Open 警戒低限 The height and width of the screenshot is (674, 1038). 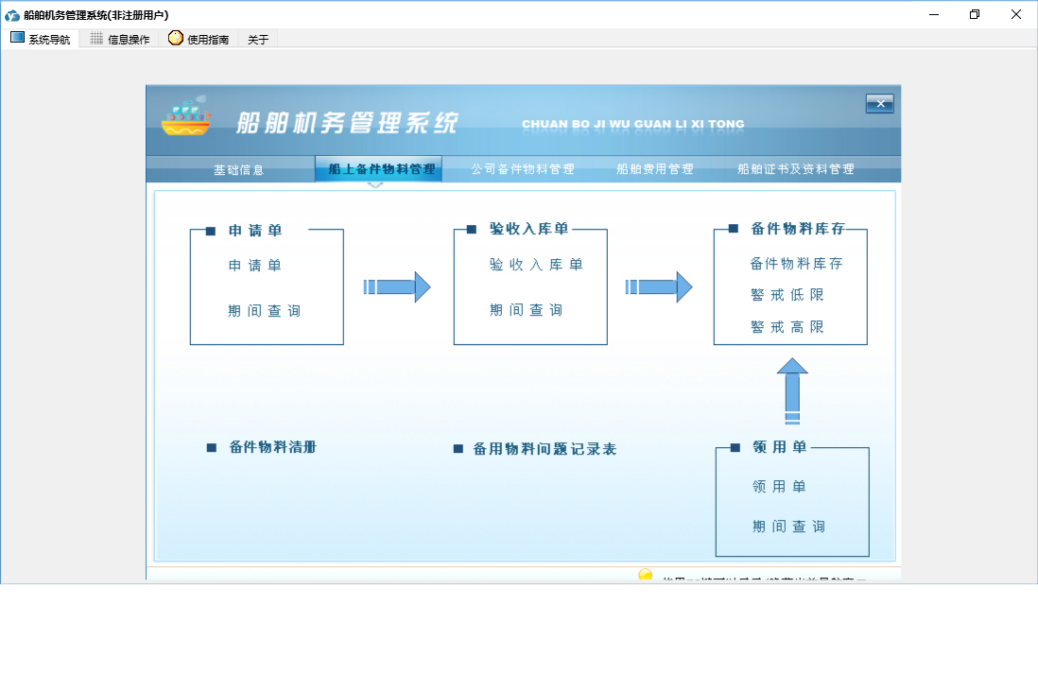787,295
